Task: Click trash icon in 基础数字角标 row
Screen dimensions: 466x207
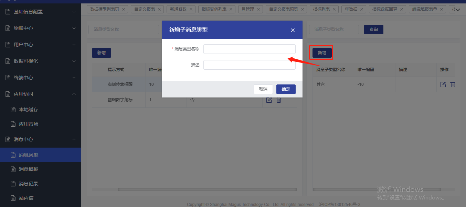Action: [279, 100]
